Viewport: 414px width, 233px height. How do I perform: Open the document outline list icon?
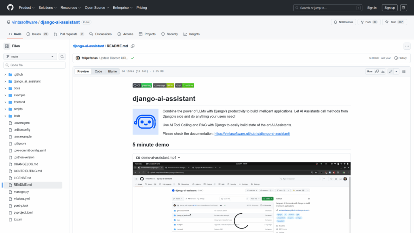404,71
